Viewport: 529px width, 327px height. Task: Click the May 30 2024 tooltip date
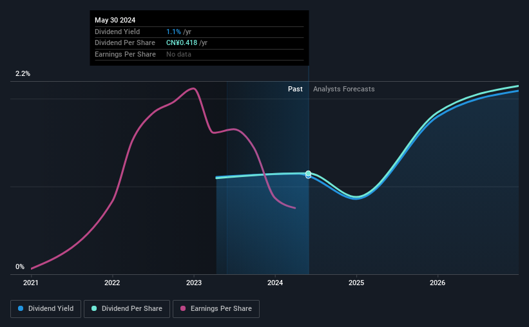[115, 20]
